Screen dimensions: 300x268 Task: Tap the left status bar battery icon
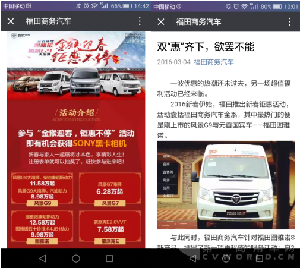127,6
